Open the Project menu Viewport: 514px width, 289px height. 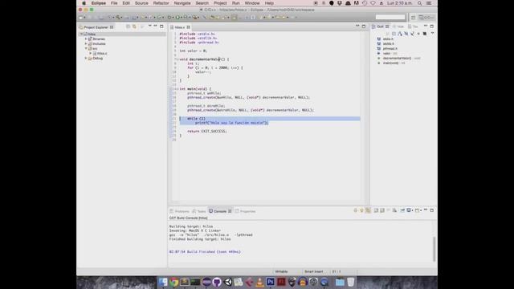point(220,3)
